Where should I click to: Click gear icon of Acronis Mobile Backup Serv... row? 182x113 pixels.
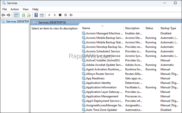(x=84, y=38)
